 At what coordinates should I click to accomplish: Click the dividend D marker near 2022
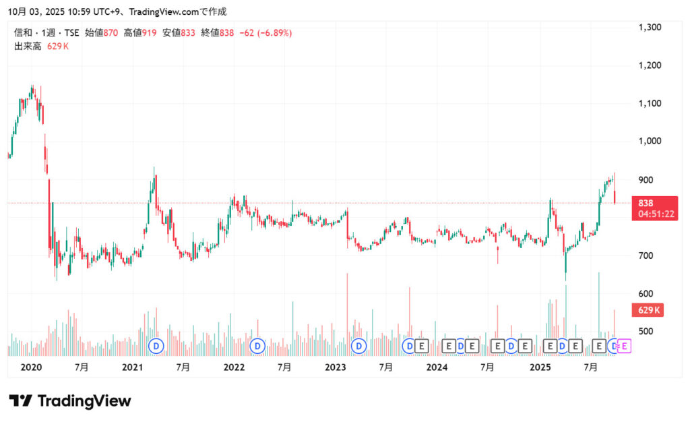point(257,346)
